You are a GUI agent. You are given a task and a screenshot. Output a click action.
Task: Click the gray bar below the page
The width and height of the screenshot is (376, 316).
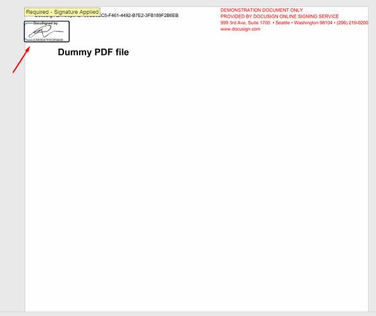click(x=188, y=314)
